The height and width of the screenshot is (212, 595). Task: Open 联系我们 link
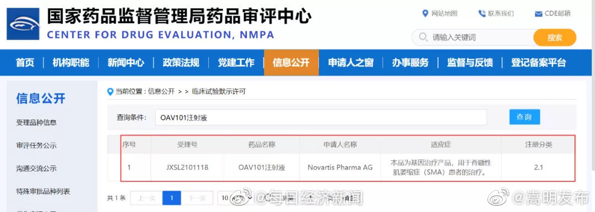(501, 14)
